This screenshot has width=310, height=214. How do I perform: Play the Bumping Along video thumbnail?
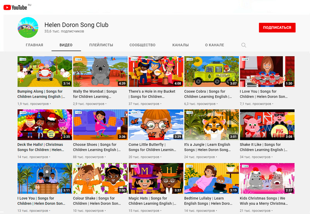45,71
